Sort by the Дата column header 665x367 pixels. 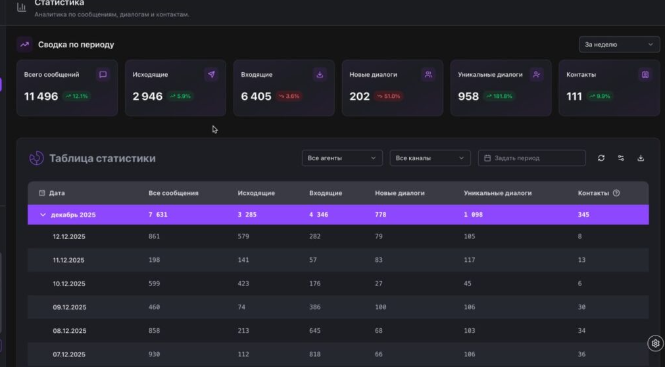tap(57, 193)
